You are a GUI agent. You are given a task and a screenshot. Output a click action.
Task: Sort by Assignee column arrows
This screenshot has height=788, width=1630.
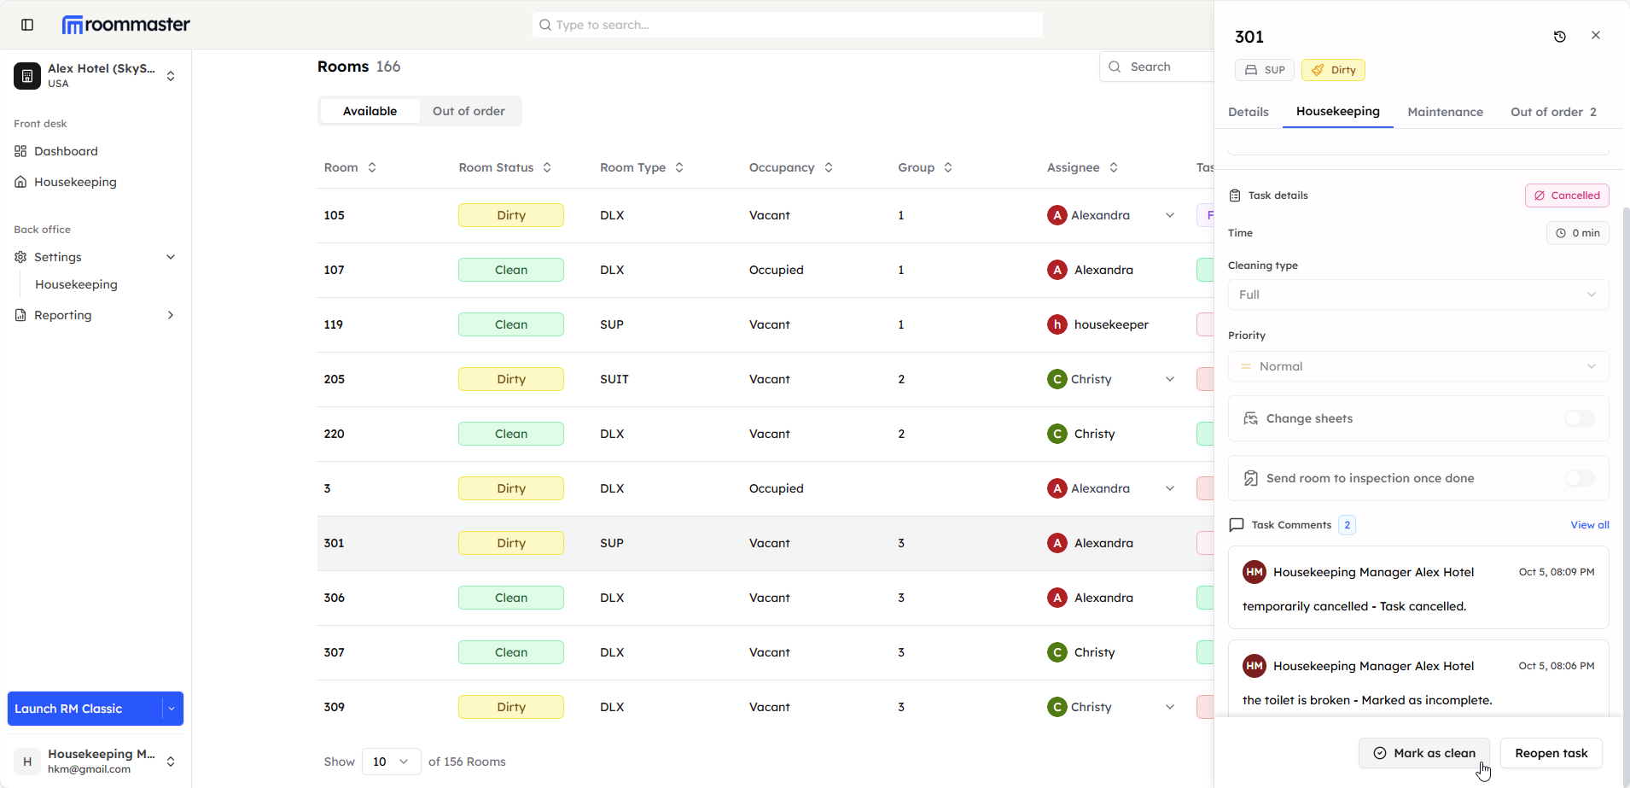(1114, 167)
